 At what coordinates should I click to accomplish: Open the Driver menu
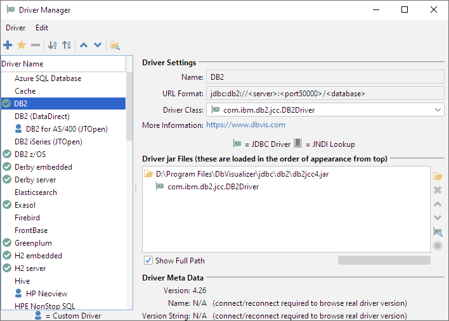coord(15,28)
